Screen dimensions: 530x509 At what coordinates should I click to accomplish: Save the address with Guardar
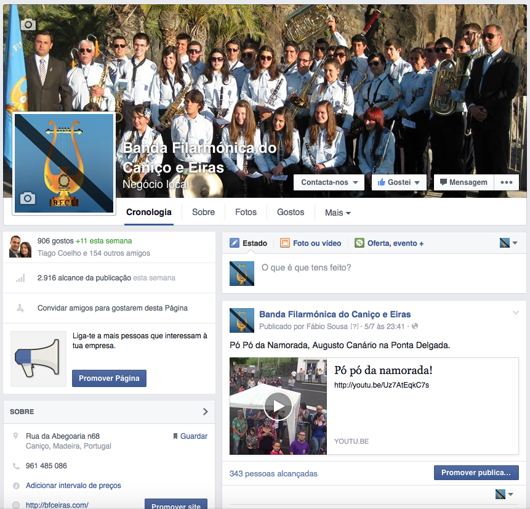(x=190, y=436)
